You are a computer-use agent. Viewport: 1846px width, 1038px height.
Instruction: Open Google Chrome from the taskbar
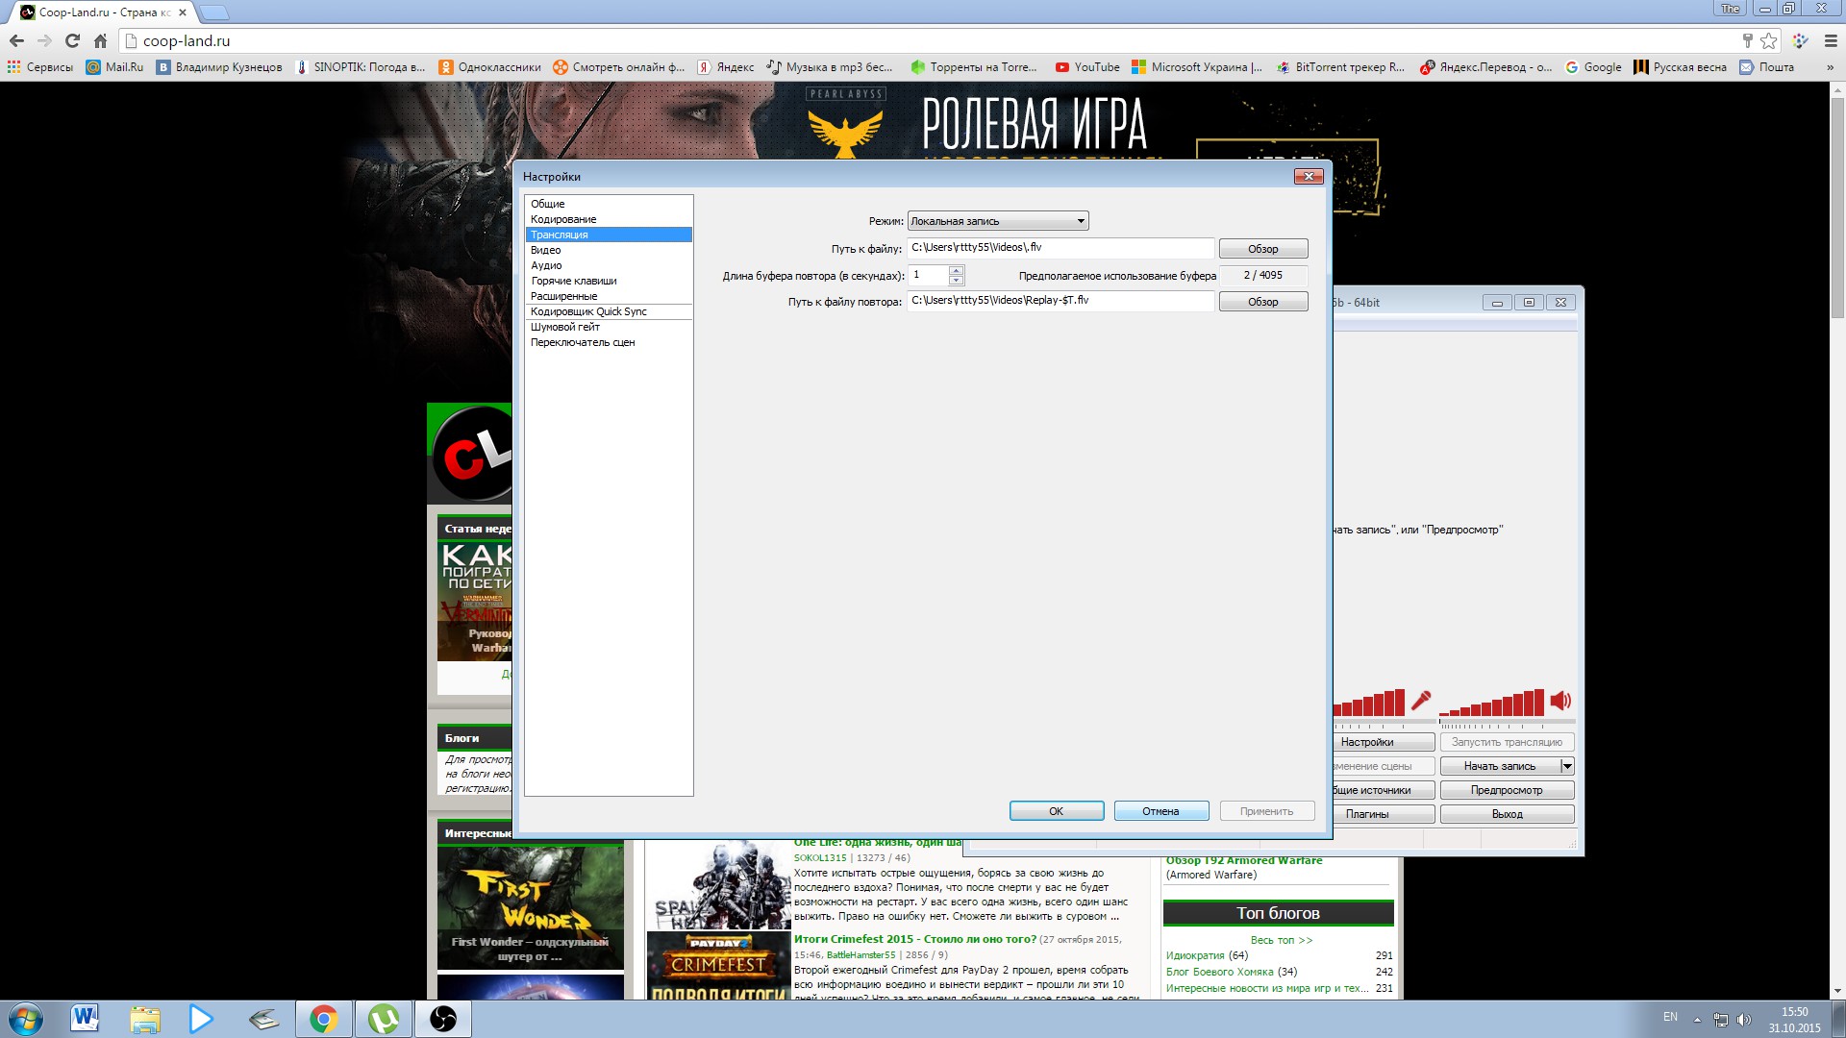click(324, 1019)
